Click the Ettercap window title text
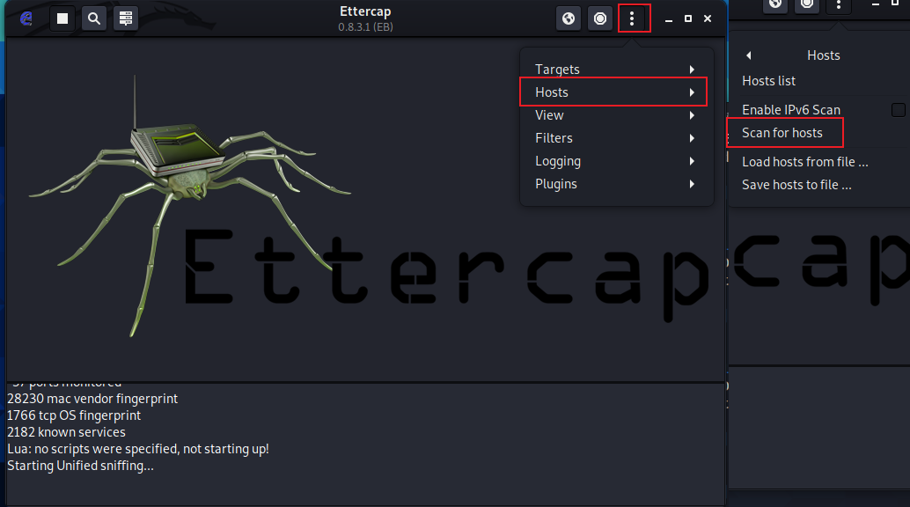 pyautogui.click(x=365, y=11)
